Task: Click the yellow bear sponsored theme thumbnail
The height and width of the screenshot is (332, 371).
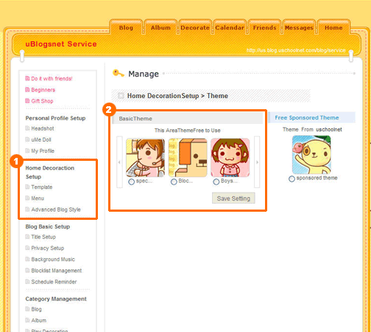Action: point(311,155)
